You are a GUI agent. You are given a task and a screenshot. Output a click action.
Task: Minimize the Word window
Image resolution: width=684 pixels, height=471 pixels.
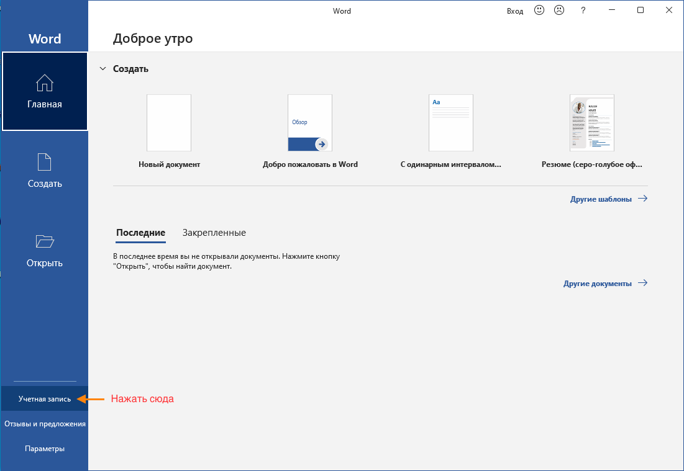[612, 10]
